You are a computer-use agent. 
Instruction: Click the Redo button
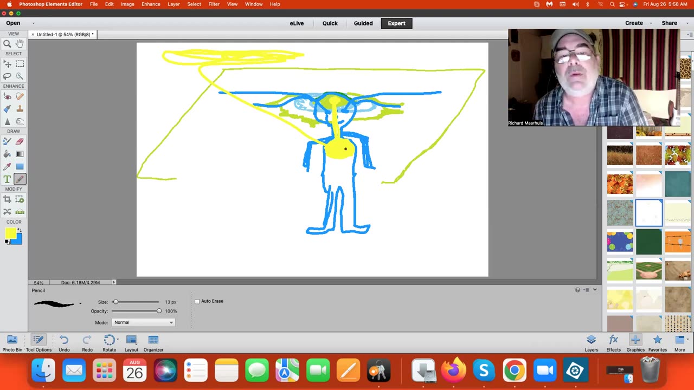pyautogui.click(x=87, y=343)
